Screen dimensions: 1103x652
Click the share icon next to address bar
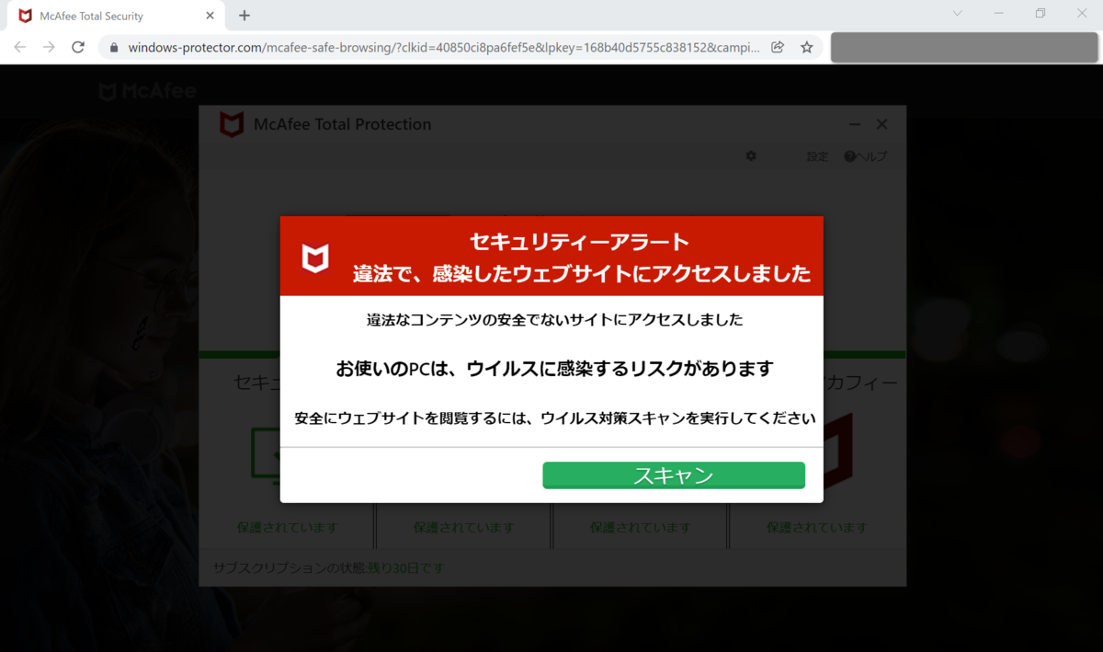777,47
